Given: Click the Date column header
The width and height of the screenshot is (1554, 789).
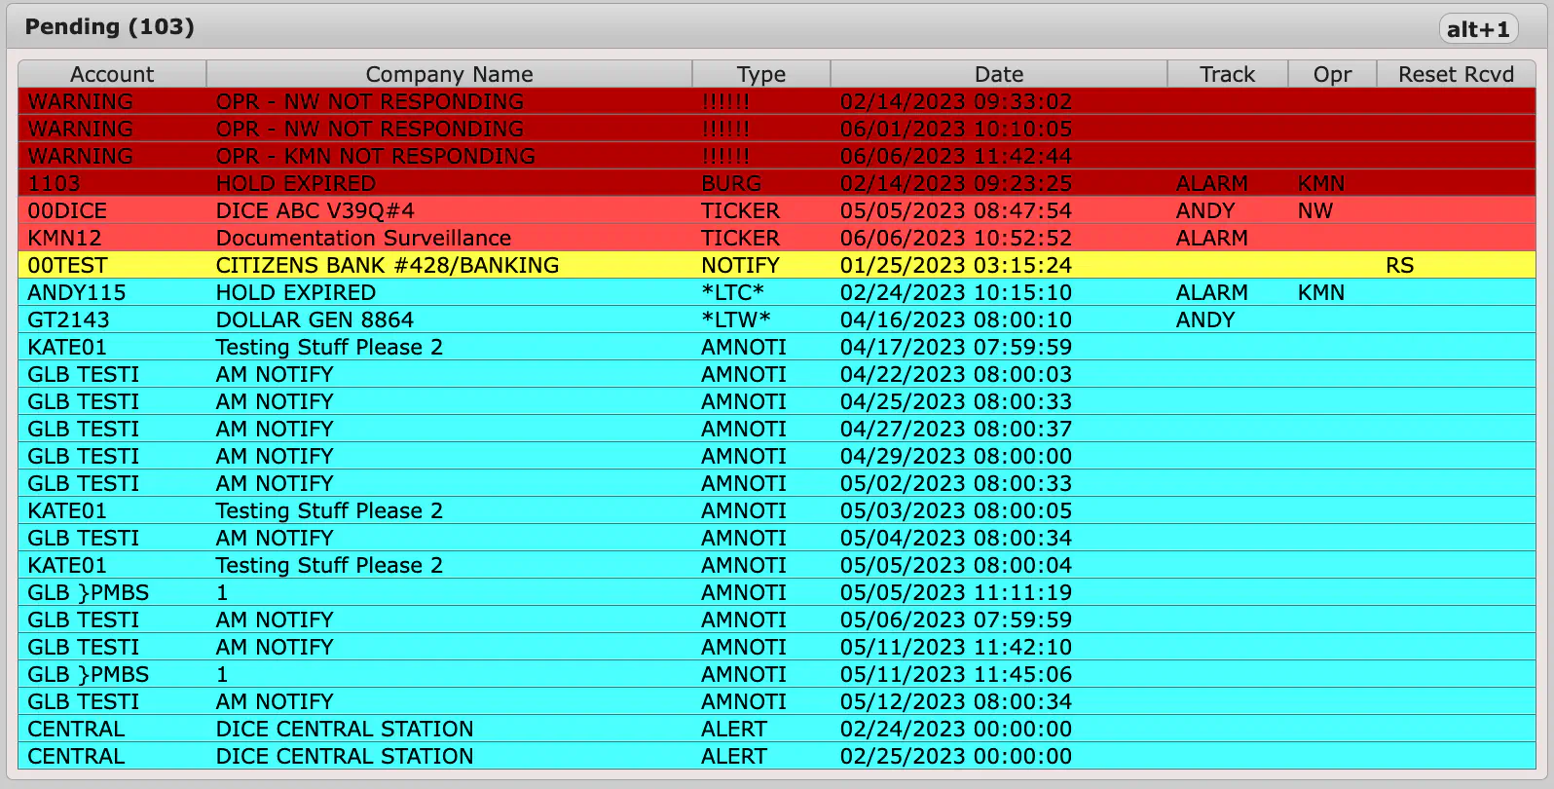Looking at the screenshot, I should click(x=999, y=74).
